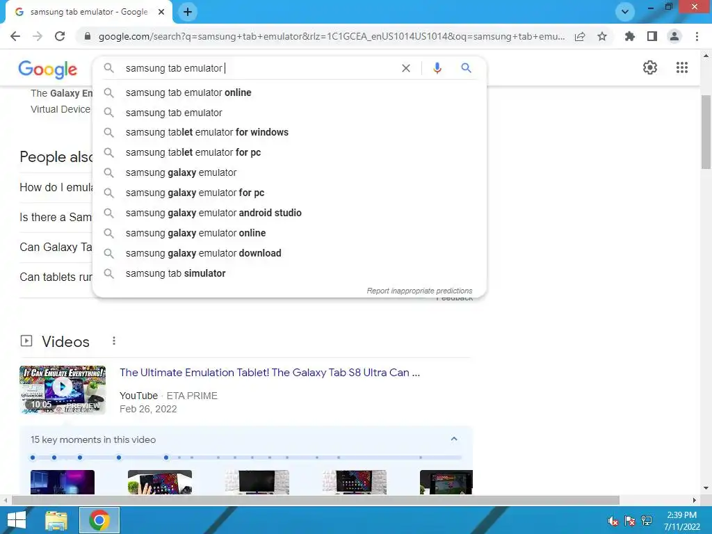Open Chrome three-dot menu

tap(697, 36)
